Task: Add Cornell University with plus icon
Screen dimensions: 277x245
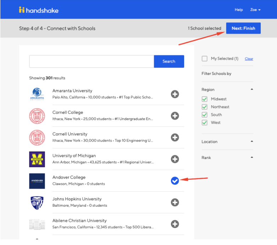Action: point(175,137)
